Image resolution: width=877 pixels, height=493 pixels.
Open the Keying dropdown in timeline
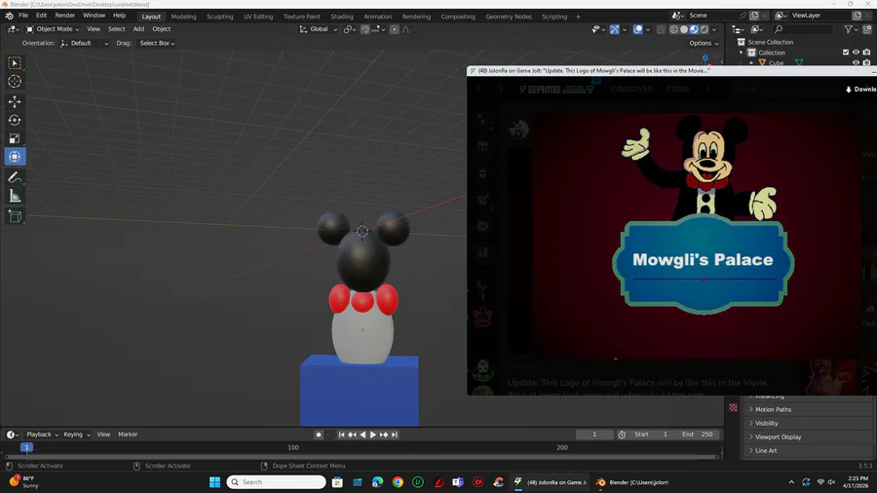76,435
